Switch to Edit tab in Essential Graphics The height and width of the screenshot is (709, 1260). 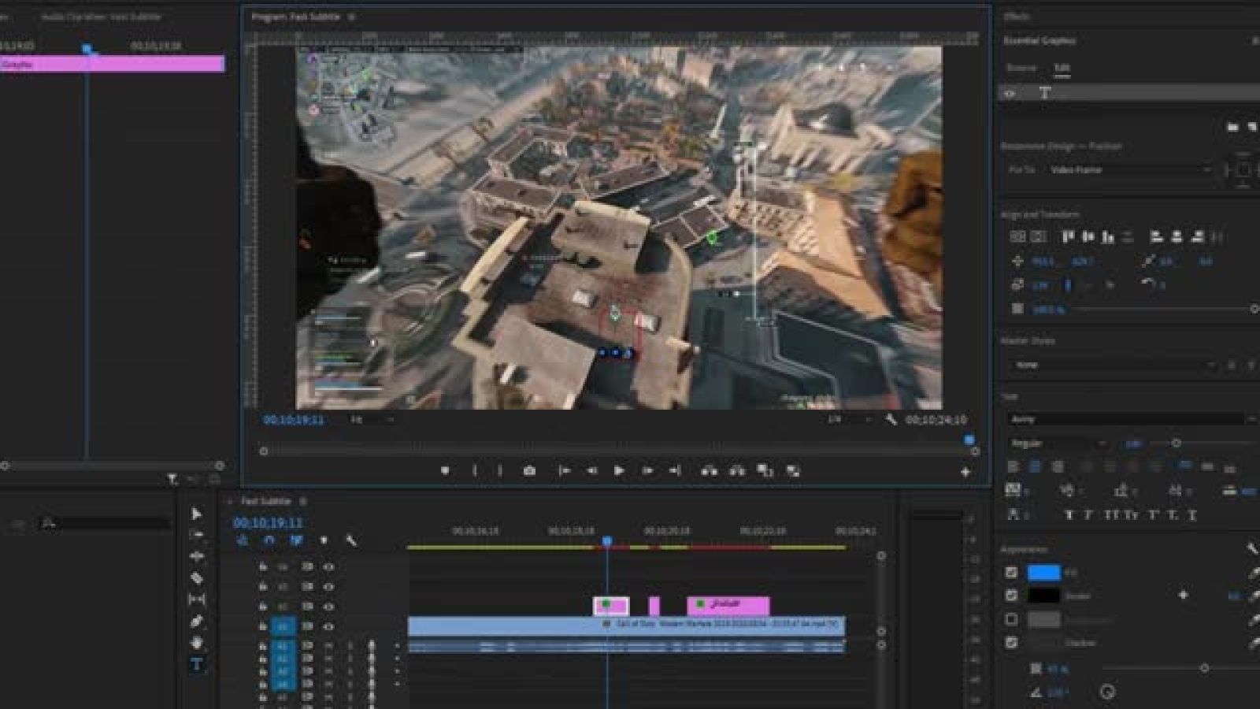[1062, 68]
